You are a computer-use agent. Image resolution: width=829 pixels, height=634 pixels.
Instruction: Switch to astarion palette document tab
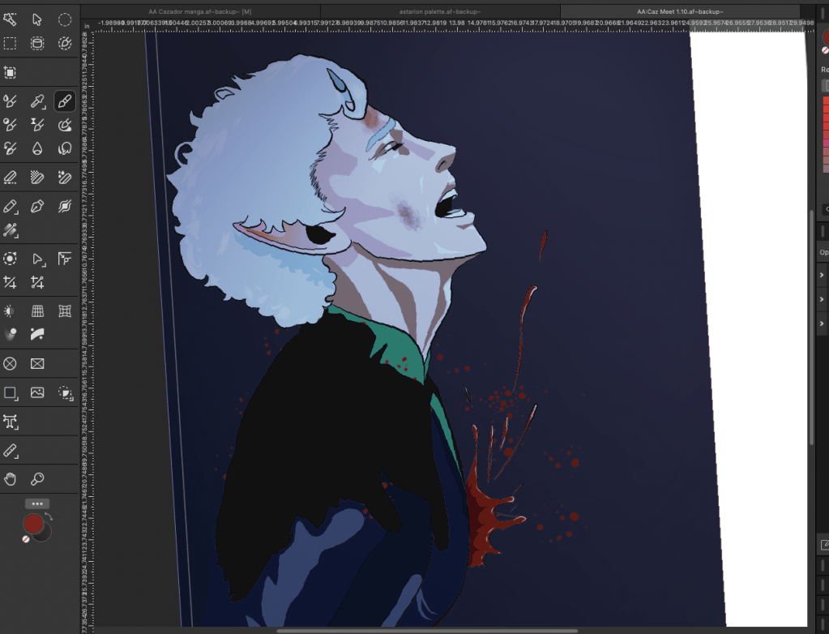point(440,11)
